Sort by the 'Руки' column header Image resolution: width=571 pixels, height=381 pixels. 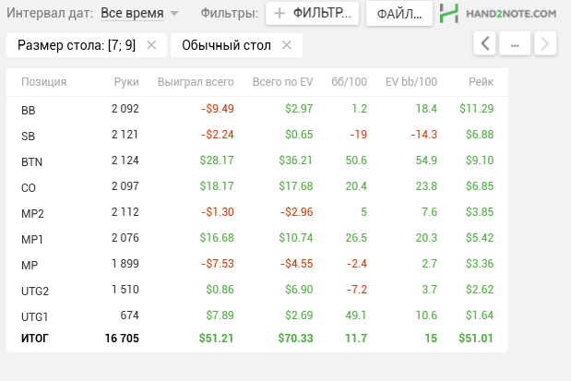point(125,81)
